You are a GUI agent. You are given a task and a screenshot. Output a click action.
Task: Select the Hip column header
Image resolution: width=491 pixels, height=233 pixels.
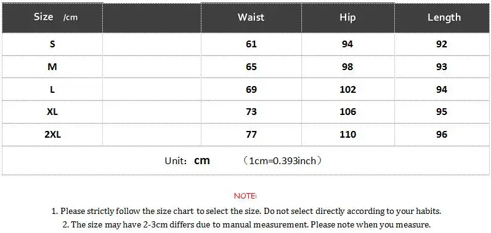click(347, 17)
